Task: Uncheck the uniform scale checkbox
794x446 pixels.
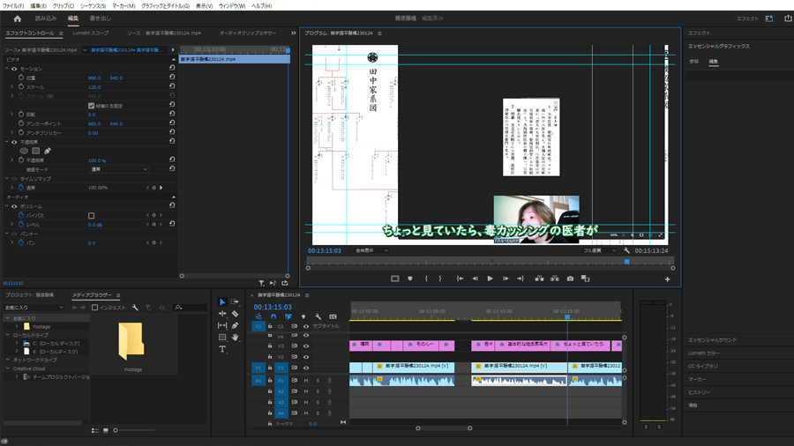Action: pyautogui.click(x=91, y=106)
